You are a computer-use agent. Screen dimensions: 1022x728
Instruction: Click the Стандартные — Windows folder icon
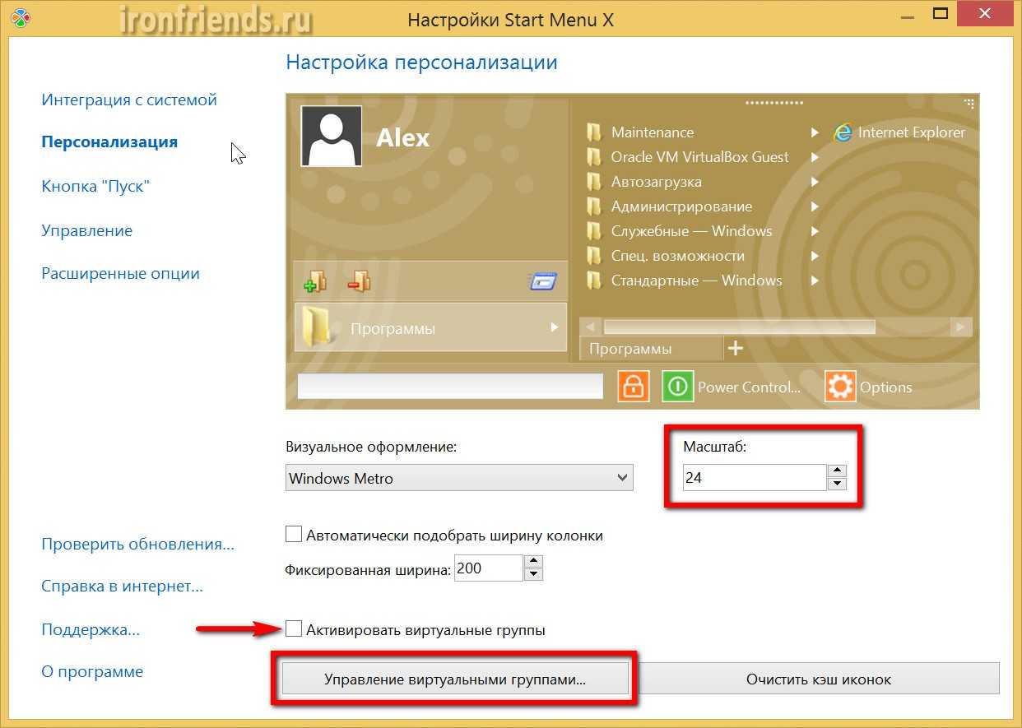click(x=594, y=281)
